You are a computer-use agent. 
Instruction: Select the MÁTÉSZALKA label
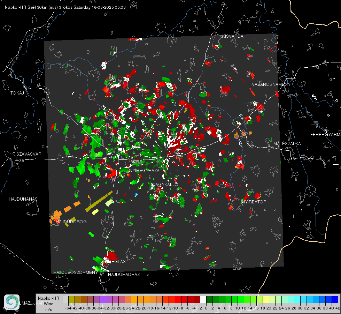click(x=287, y=144)
